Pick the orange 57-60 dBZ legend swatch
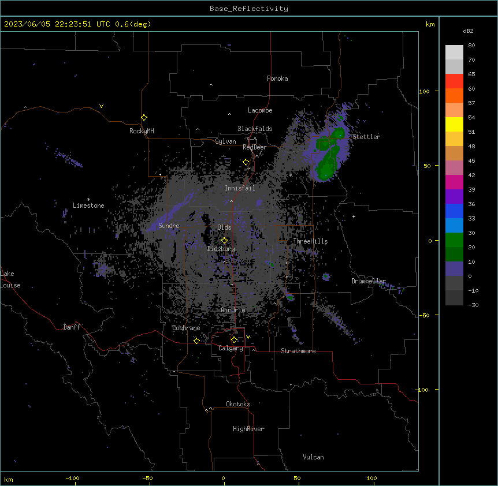The height and width of the screenshot is (486, 498). [x=454, y=95]
